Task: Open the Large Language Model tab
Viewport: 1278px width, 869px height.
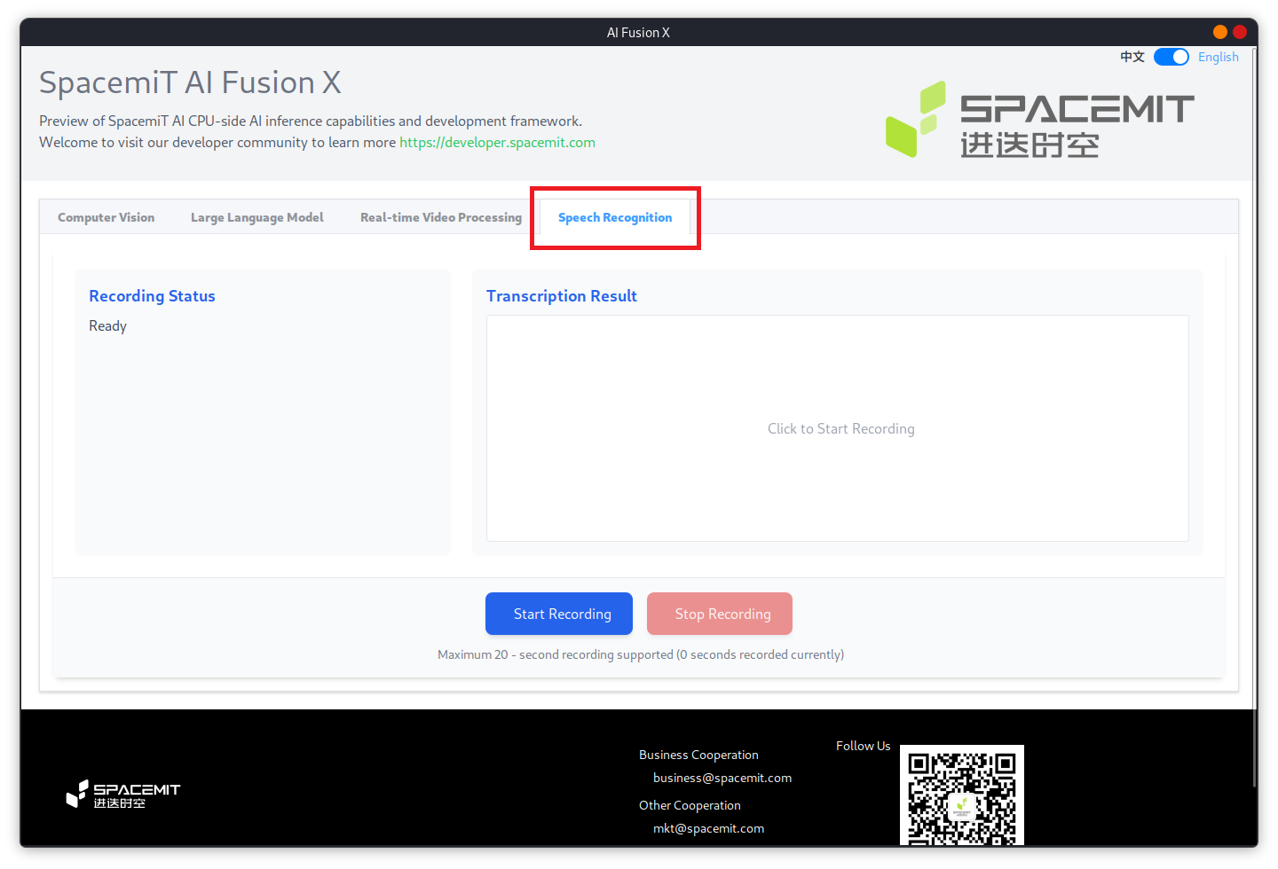Action: point(256,217)
